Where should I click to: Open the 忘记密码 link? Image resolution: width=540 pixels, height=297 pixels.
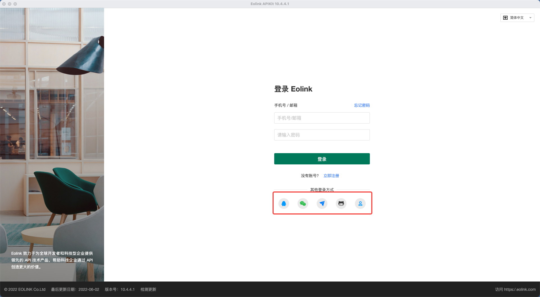[362, 105]
